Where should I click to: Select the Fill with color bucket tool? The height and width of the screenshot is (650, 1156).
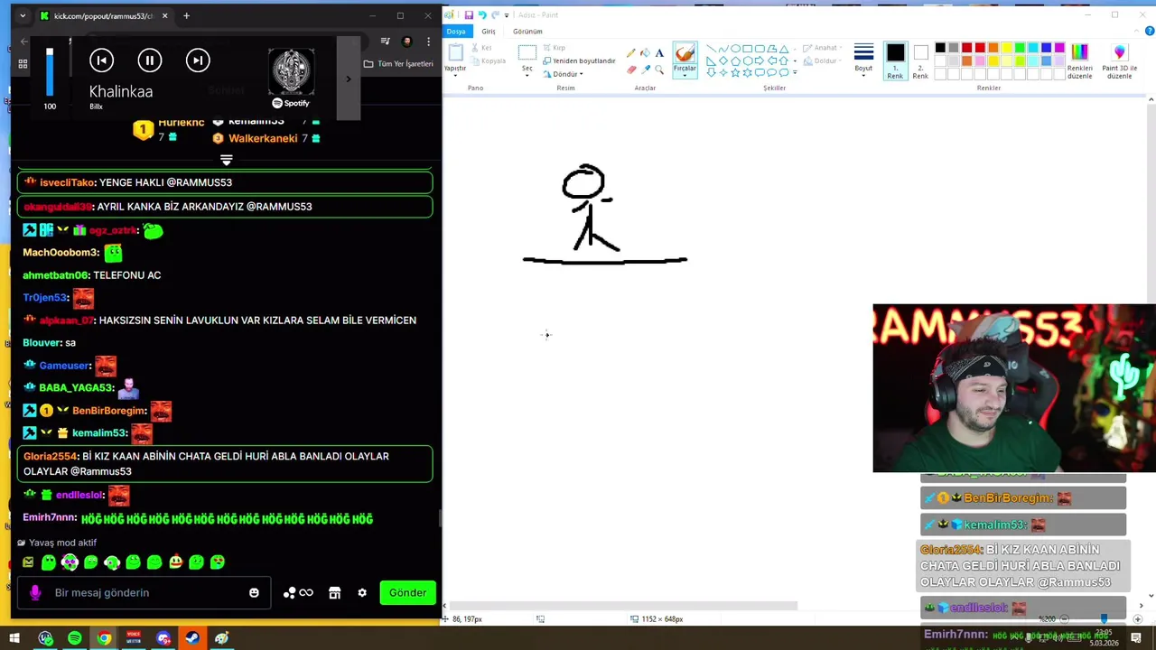(645, 53)
